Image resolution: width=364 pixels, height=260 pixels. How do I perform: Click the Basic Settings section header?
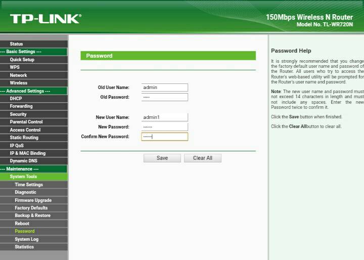pyautogui.click(x=34, y=52)
